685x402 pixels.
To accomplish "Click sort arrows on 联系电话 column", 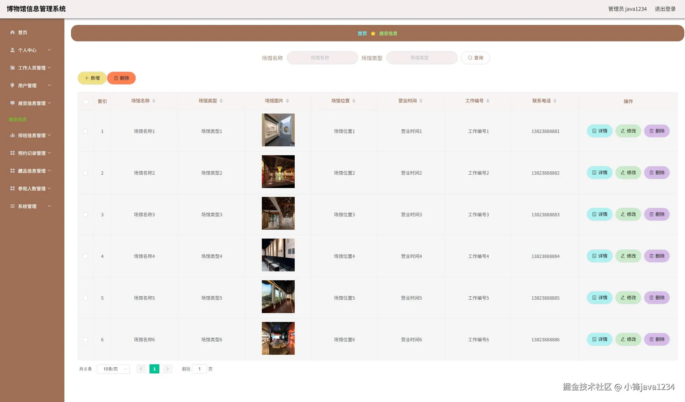I will pos(555,101).
